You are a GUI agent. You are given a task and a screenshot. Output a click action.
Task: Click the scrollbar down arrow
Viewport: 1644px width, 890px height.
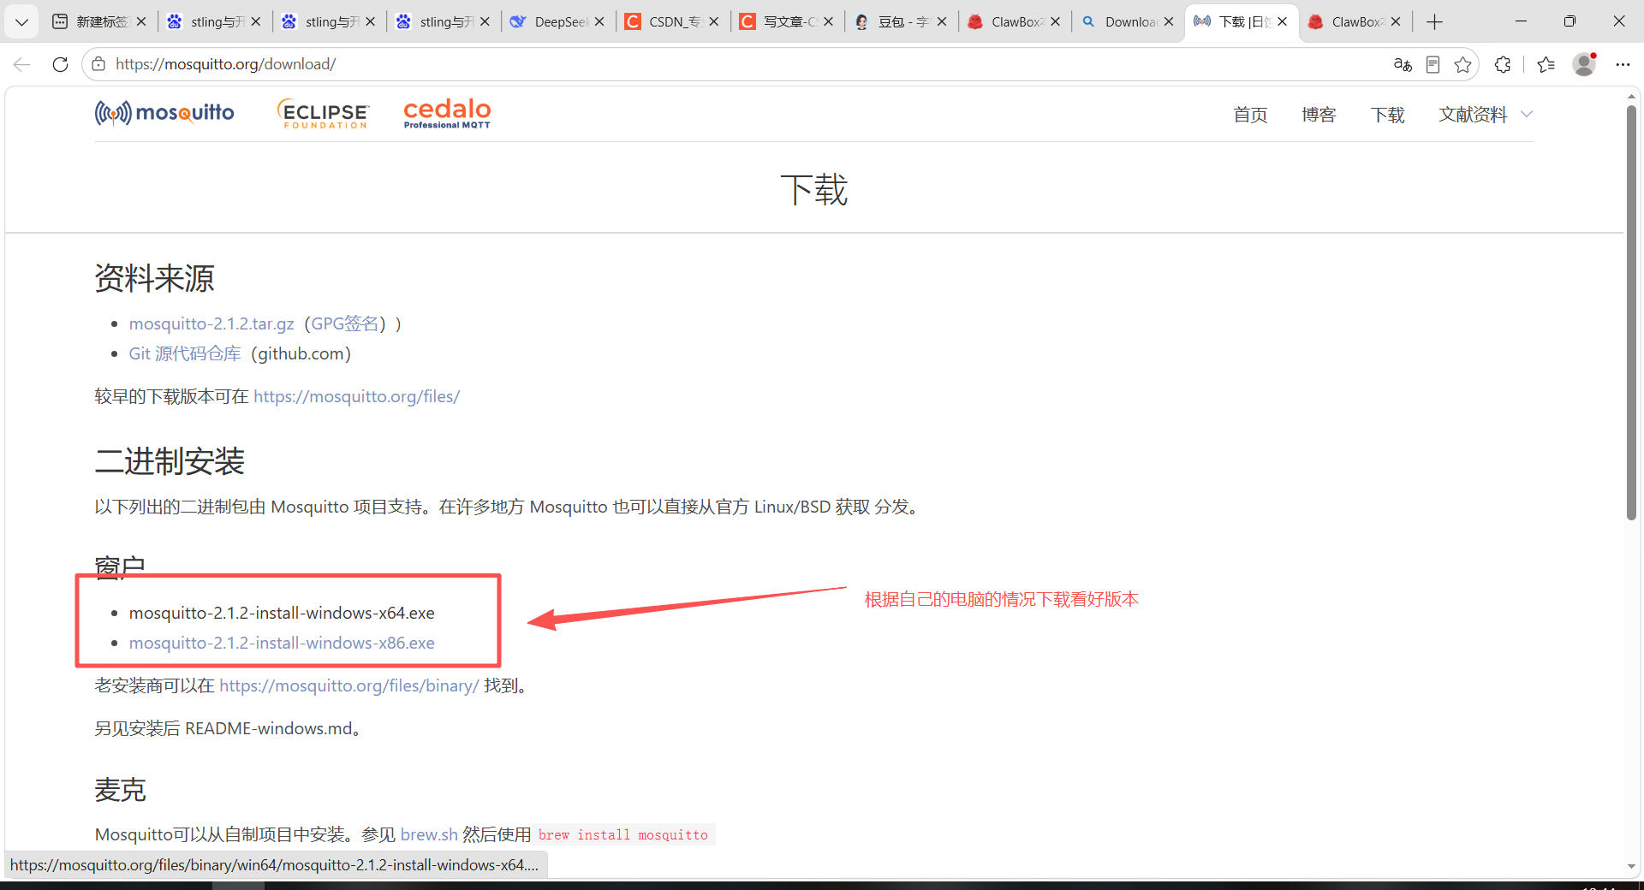coord(1631,867)
